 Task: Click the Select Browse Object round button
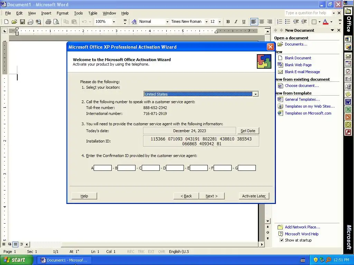(x=268, y=232)
